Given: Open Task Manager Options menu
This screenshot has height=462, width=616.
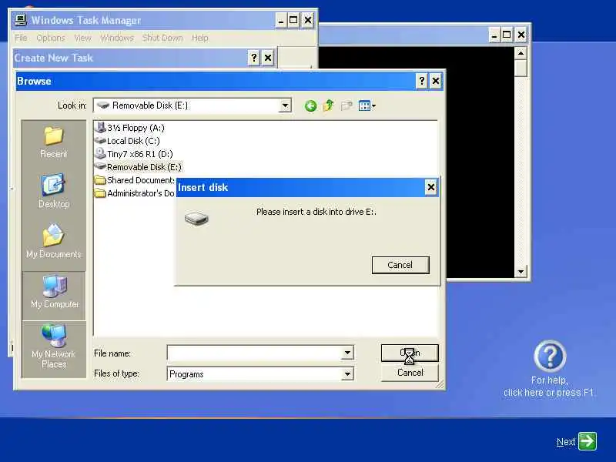Looking at the screenshot, I should coord(51,38).
